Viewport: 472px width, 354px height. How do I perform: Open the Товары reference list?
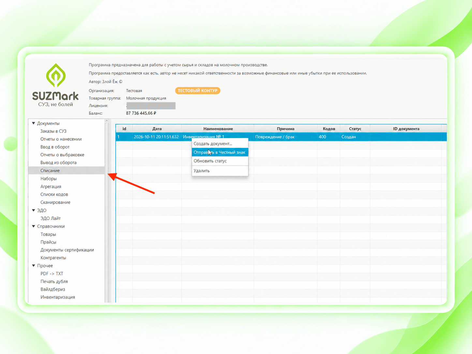click(48, 234)
